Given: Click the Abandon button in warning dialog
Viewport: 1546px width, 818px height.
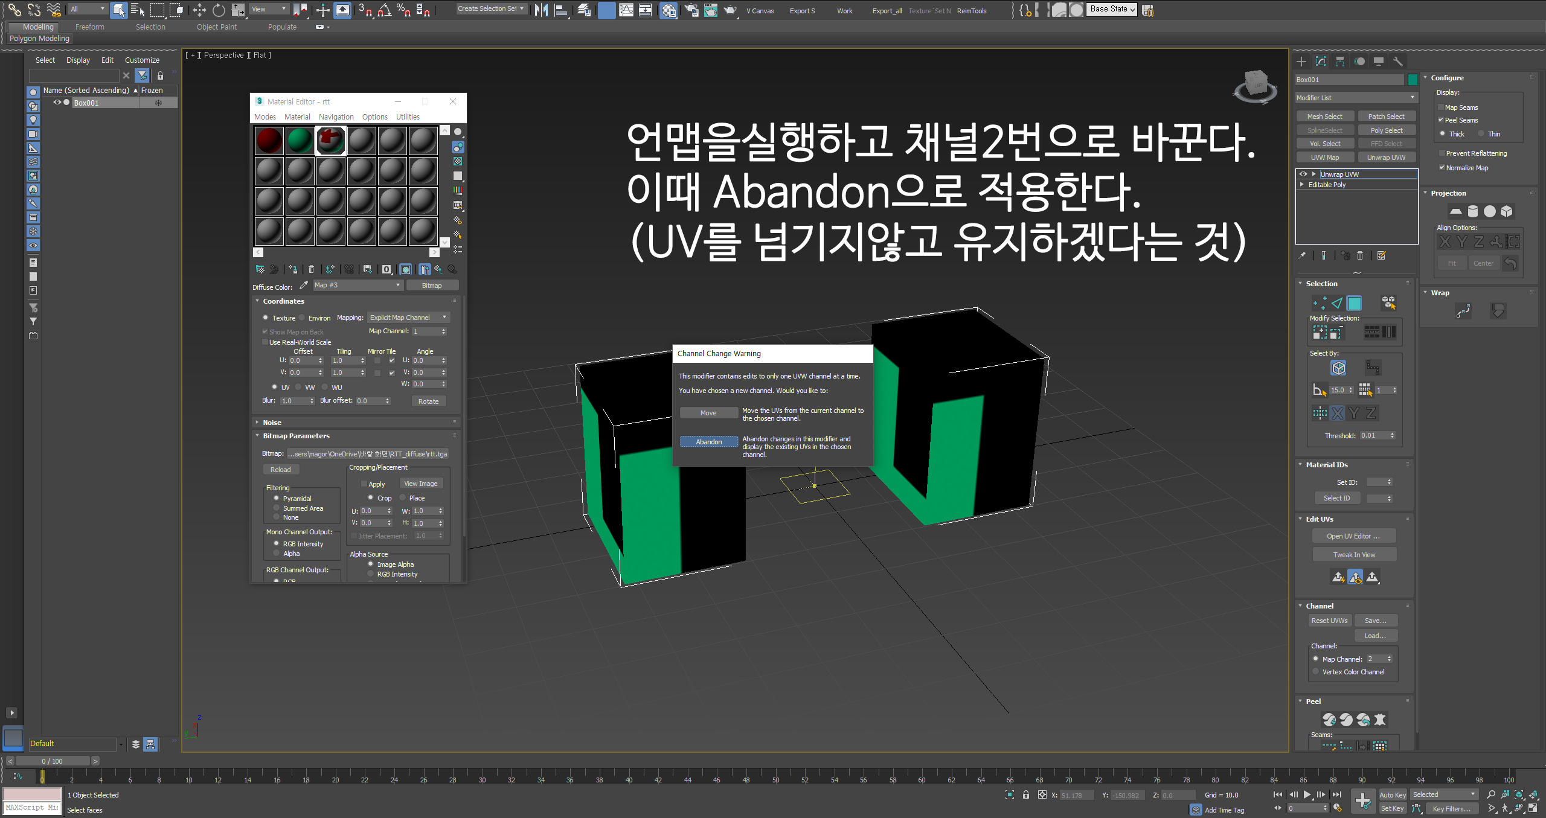Looking at the screenshot, I should [708, 442].
